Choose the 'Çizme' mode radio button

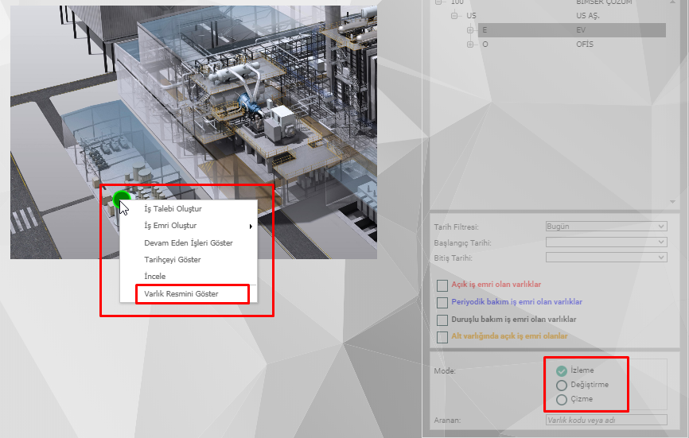(x=562, y=399)
